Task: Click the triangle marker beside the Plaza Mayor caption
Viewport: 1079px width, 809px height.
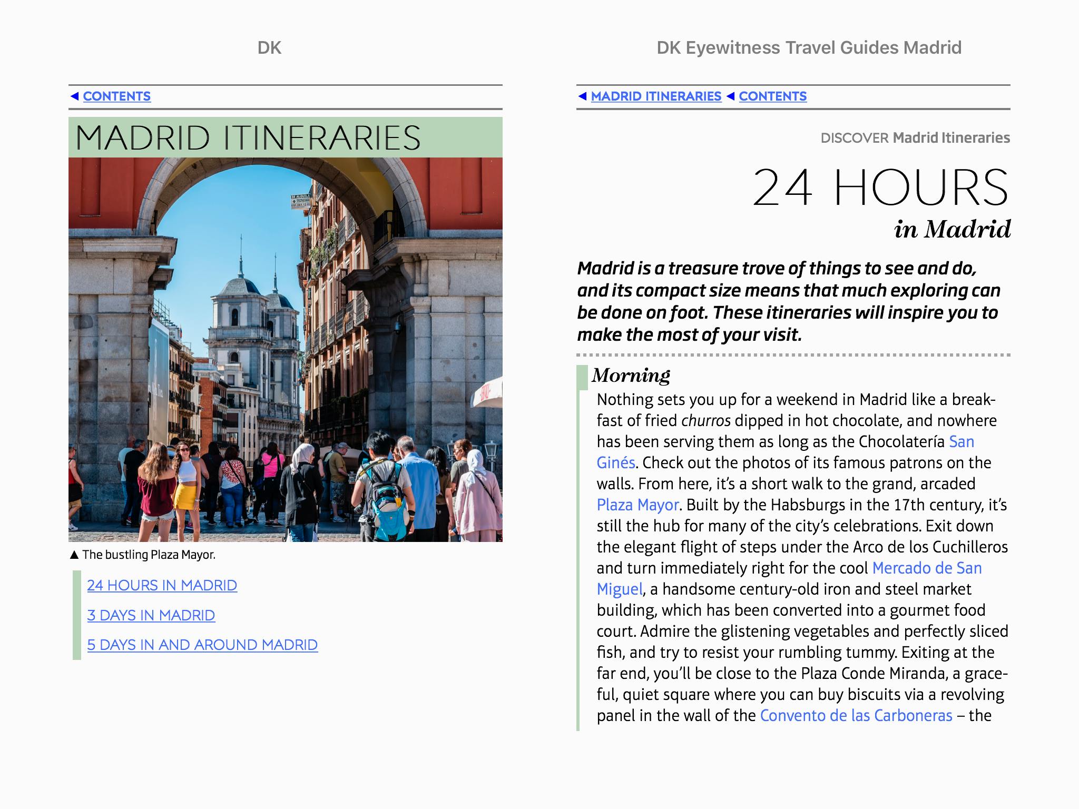Action: tap(74, 555)
